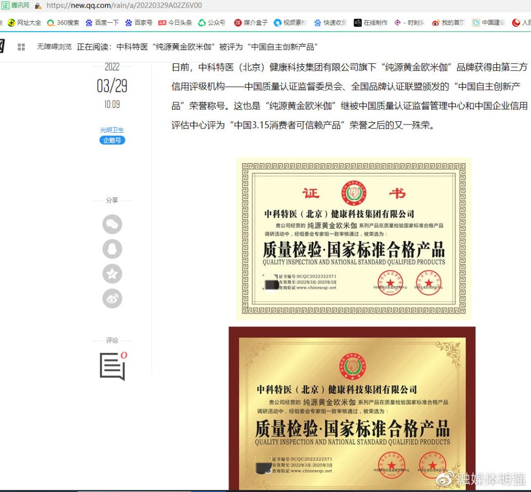Screen dimensions: 531x492
Task: Open the 我的首页 Weibo bookmark
Action: point(449,23)
